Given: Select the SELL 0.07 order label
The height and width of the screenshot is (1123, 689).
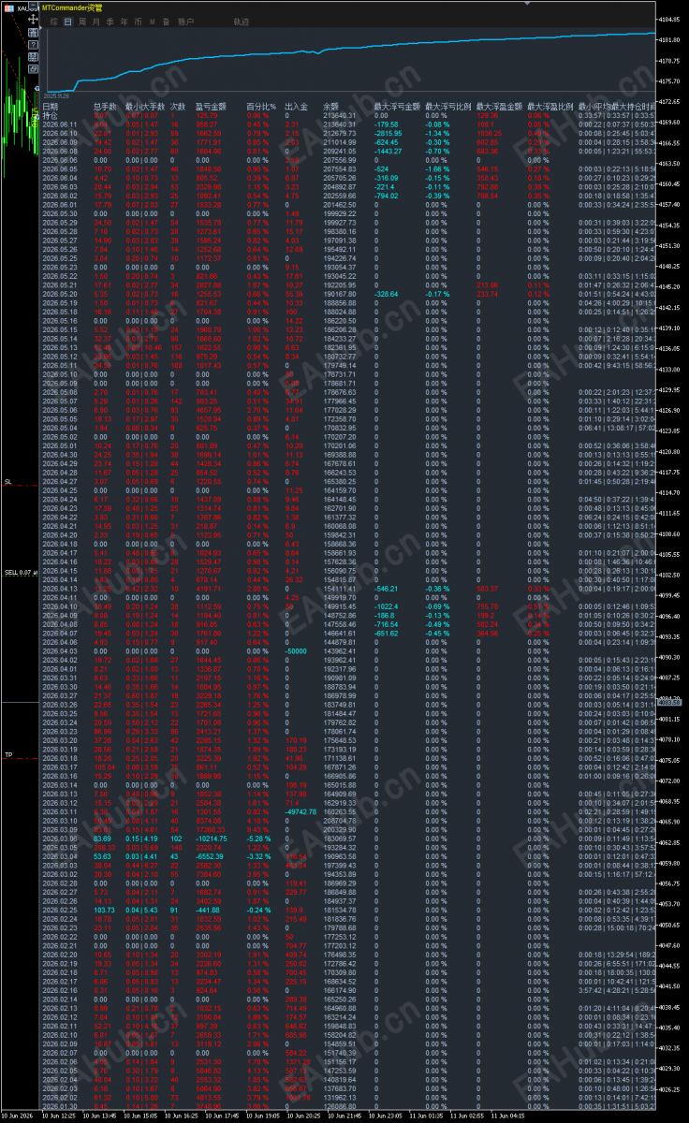Looking at the screenshot, I should (20, 572).
